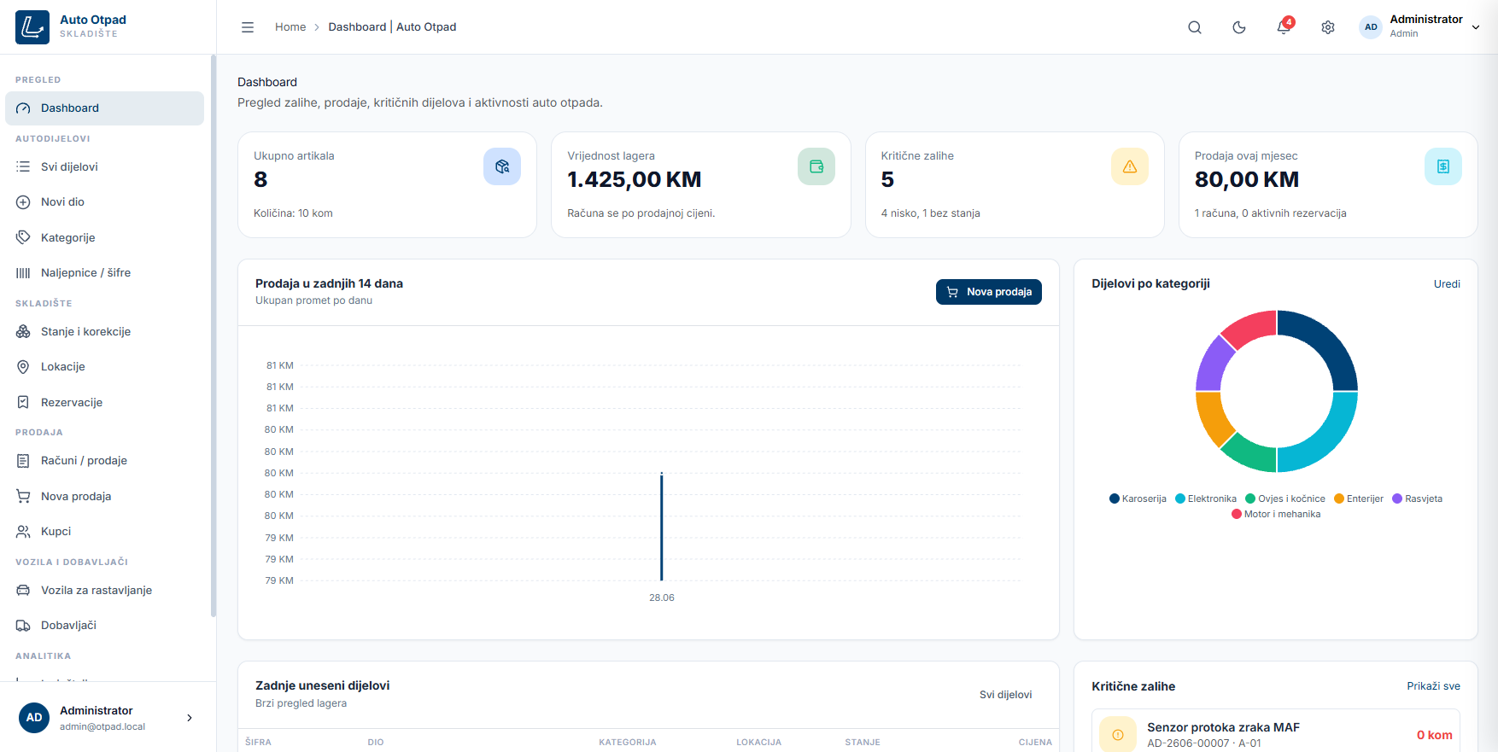Viewport: 1498px width, 752px height.
Task: Click the STANJE column header
Action: click(863, 743)
